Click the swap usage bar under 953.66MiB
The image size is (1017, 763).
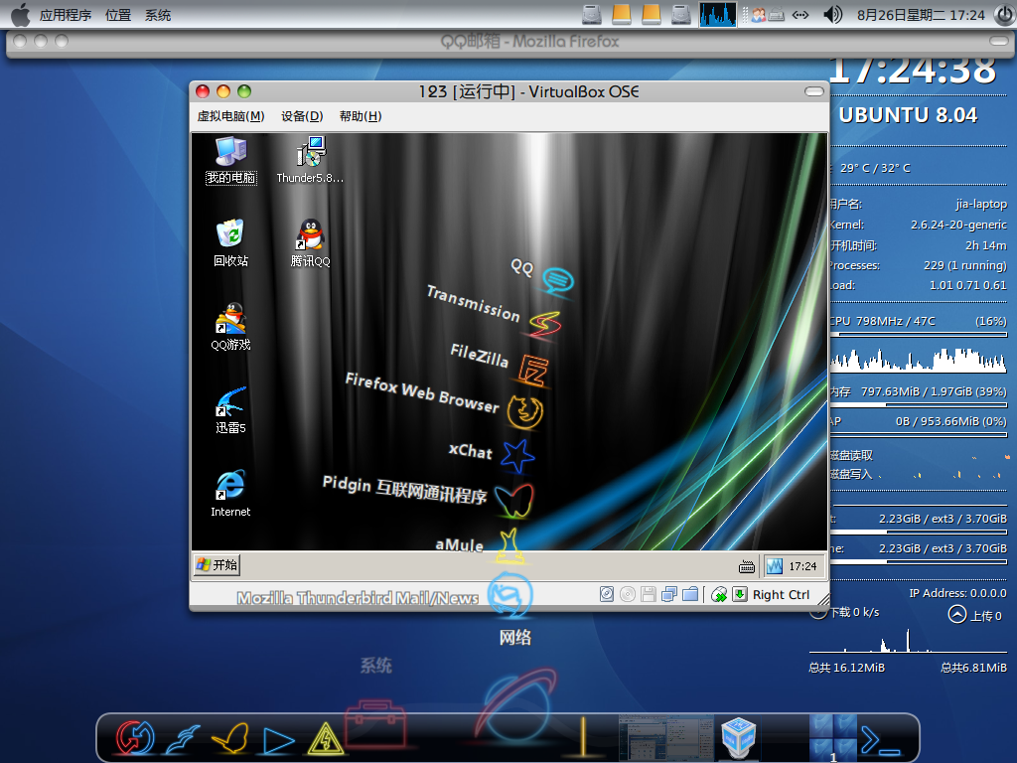919,435
